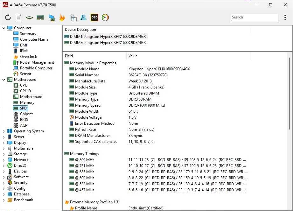Screen dimensions: 293x211
Task: Open the ACPI page
Action: tap(24, 125)
